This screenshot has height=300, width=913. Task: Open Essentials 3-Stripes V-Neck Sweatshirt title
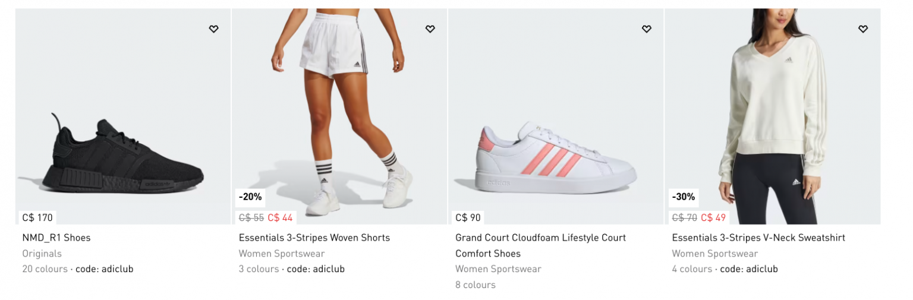point(758,238)
